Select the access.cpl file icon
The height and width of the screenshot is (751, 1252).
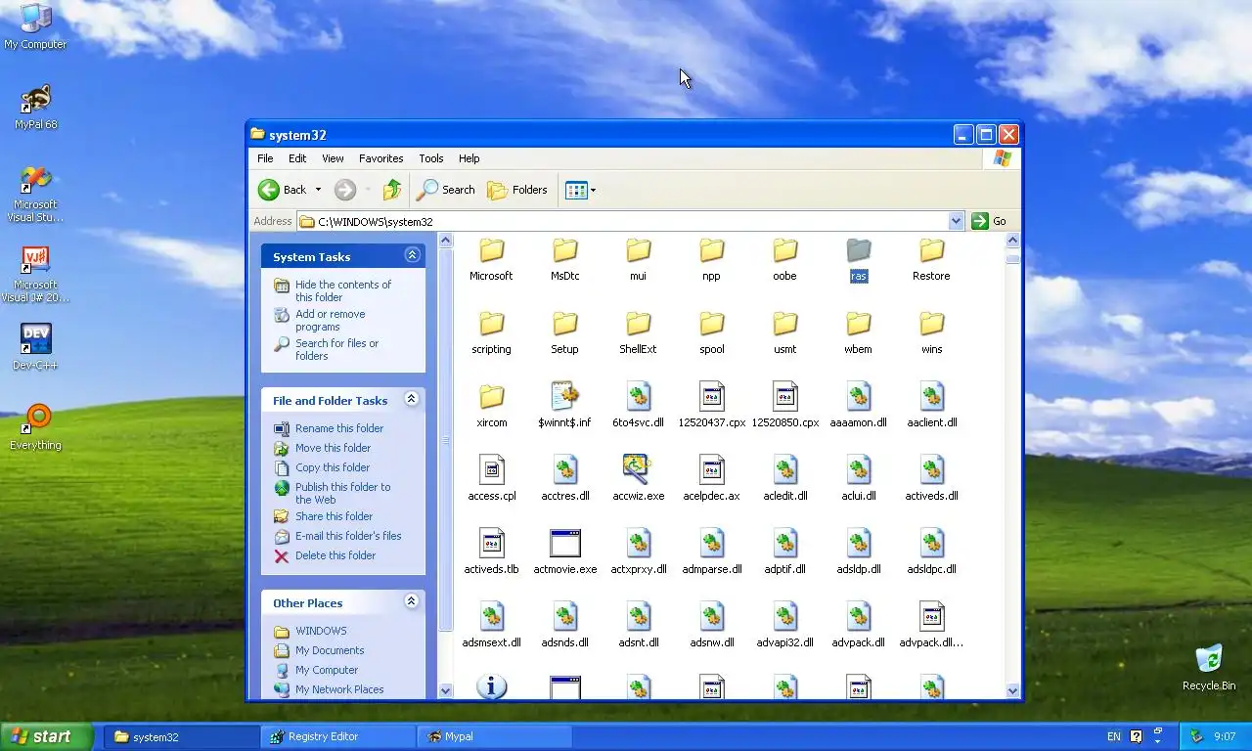tap(491, 469)
